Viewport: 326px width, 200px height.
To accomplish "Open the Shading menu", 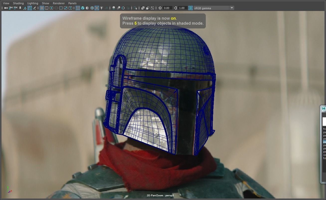I will click(18, 3).
